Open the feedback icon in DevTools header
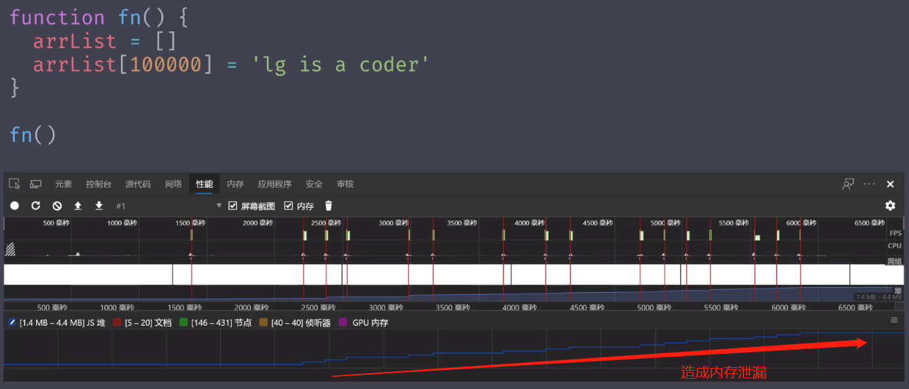Image resolution: width=909 pixels, height=389 pixels. [x=848, y=184]
